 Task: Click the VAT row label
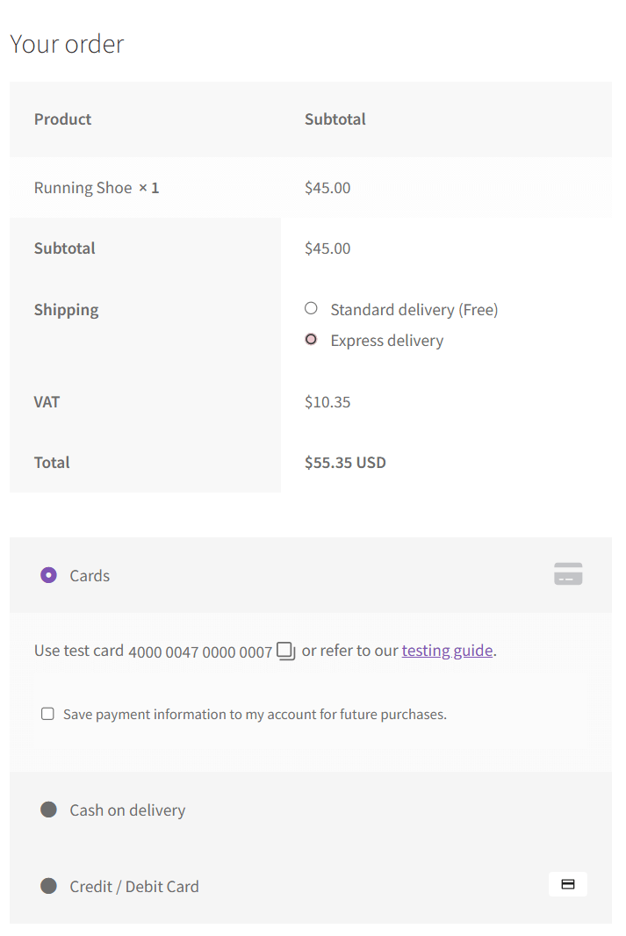pyautogui.click(x=47, y=401)
